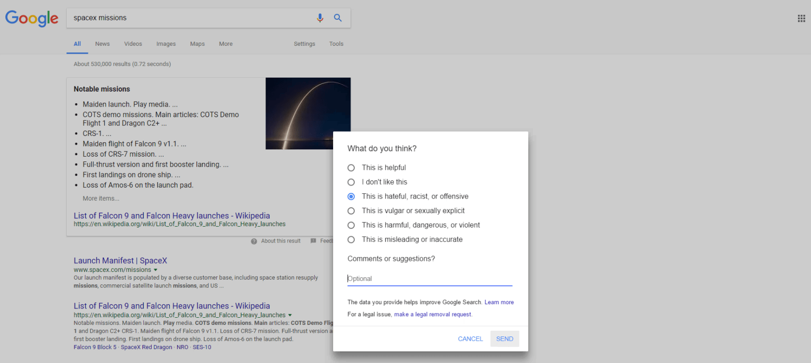Image resolution: width=811 pixels, height=363 pixels.
Task: Click 'More items...' in Notable missions
Action: [x=101, y=199]
